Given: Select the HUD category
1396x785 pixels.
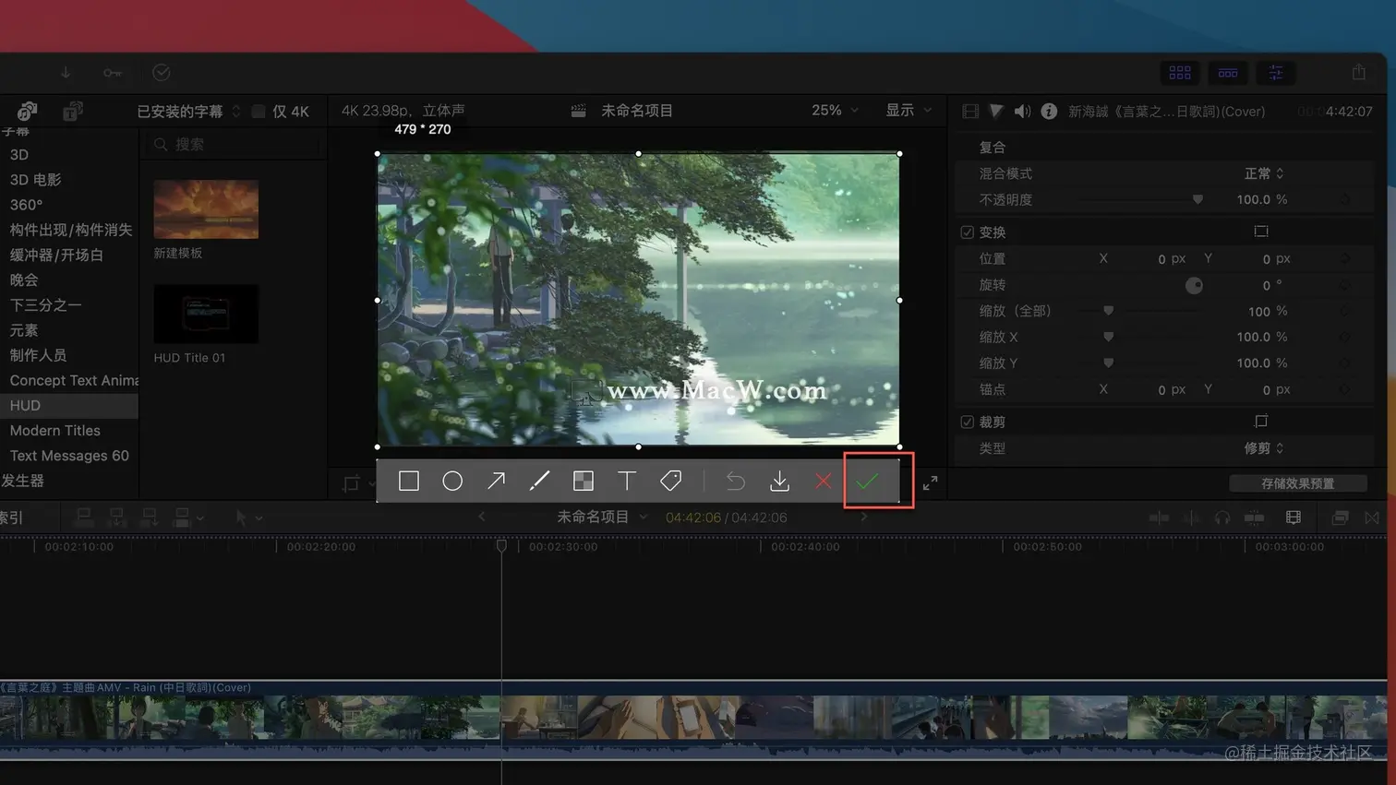Looking at the screenshot, I should tap(69, 406).
